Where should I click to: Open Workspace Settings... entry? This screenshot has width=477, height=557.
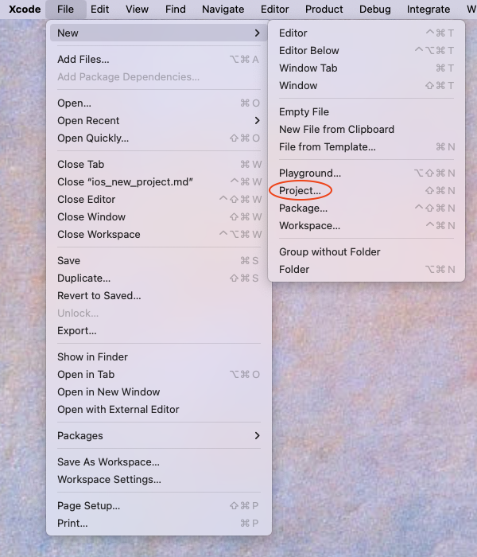109,480
